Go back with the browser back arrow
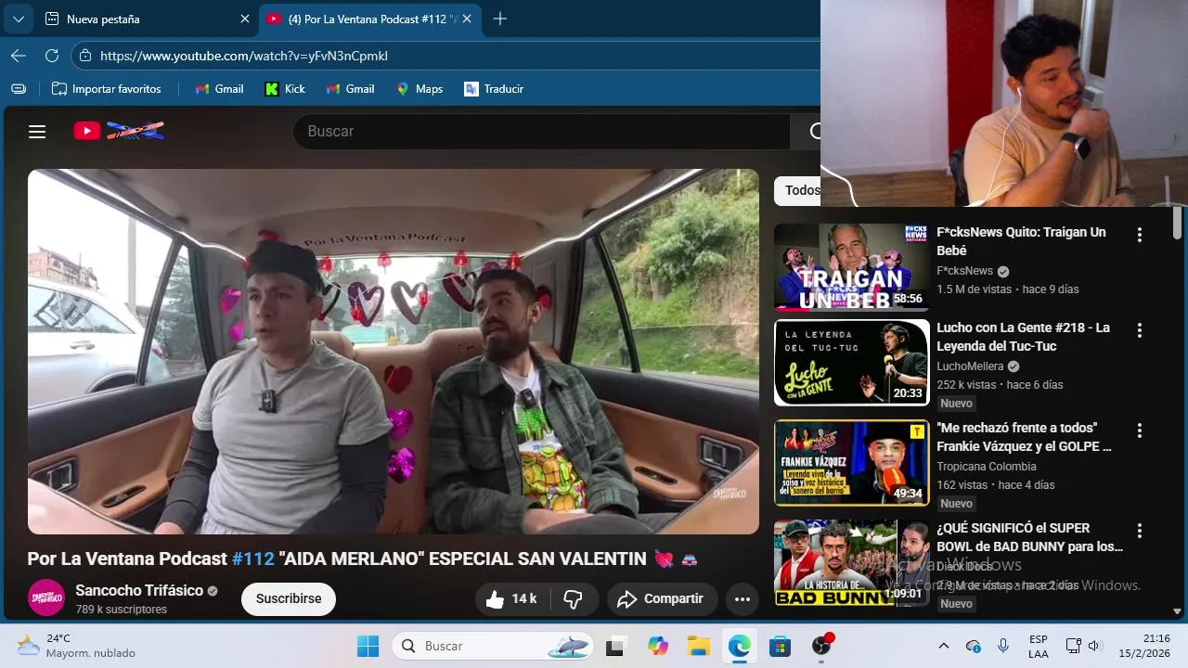 point(18,56)
